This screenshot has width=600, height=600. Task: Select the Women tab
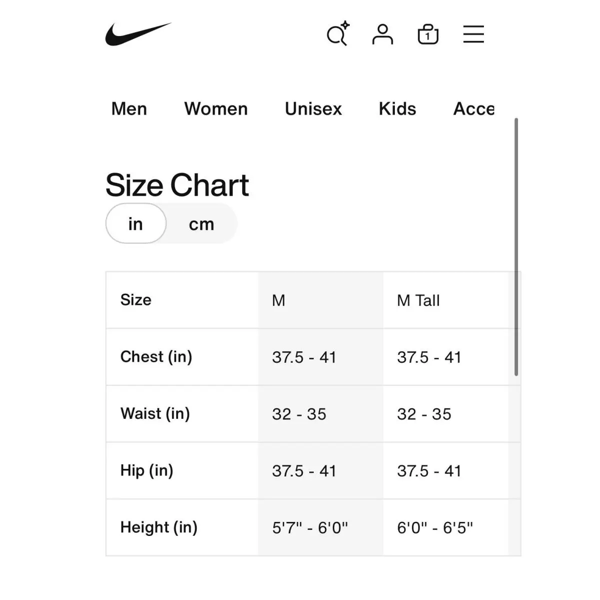(216, 109)
